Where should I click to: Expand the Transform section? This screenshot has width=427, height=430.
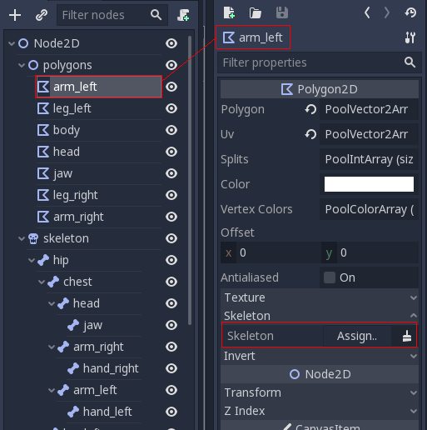tap(320, 392)
